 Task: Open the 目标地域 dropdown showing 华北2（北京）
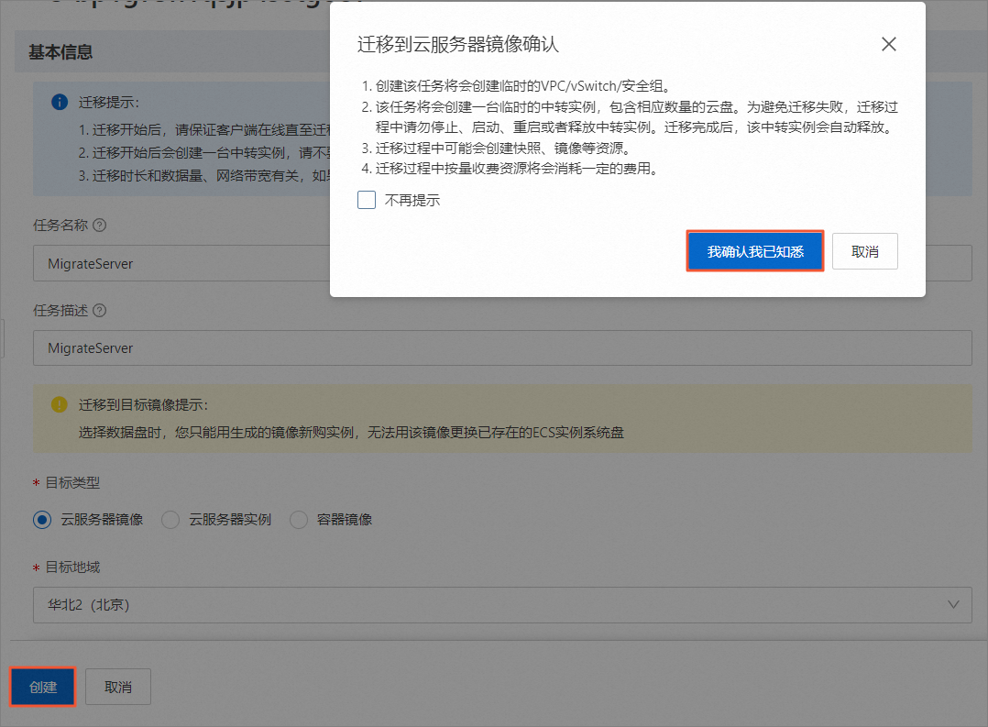pos(502,605)
